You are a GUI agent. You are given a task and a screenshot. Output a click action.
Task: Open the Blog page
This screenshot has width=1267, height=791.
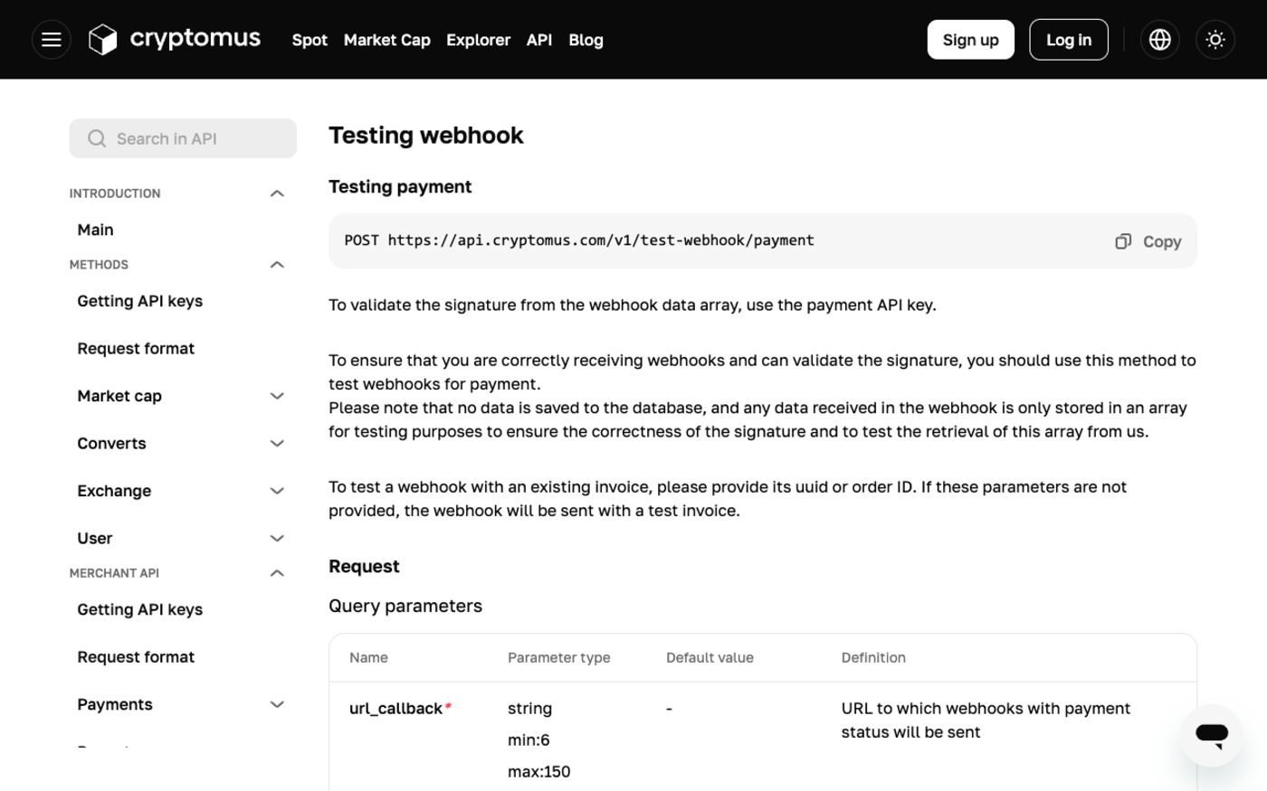[x=586, y=40]
